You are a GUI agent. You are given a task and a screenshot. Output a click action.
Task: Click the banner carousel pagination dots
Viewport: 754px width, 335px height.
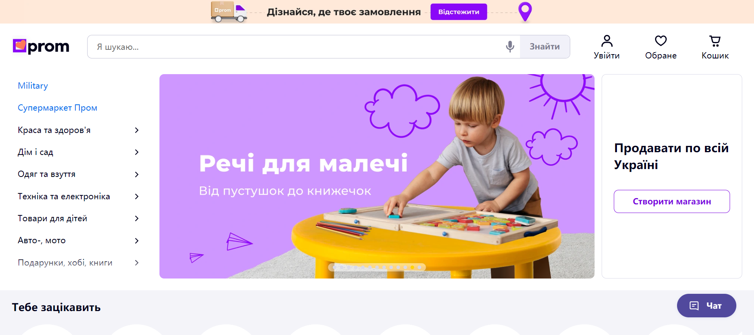tap(377, 267)
